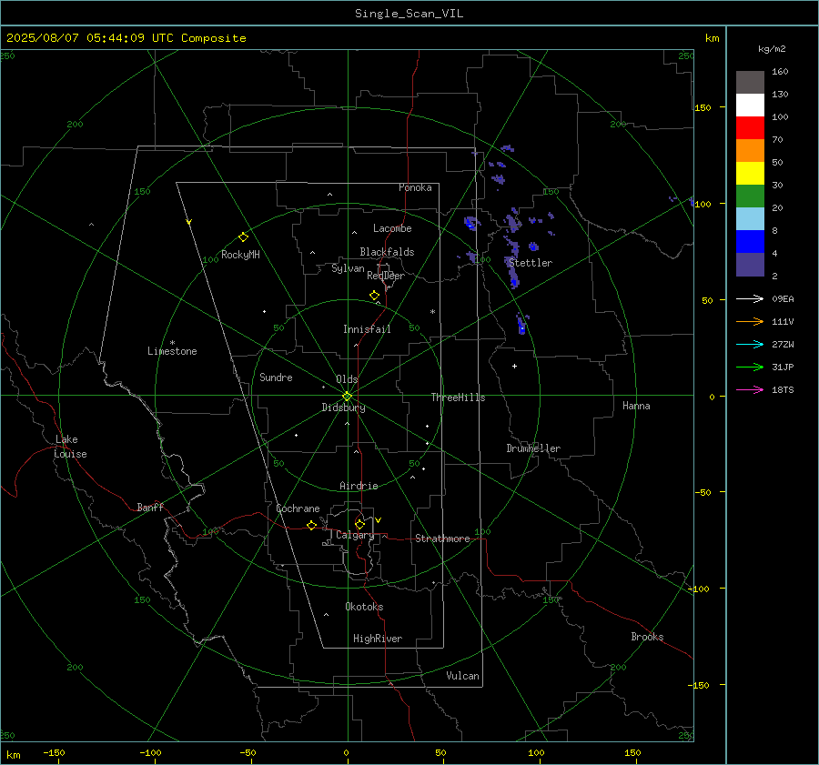Pick the red 70-100 legend color
Screen dimensions: 819x765
[750, 128]
